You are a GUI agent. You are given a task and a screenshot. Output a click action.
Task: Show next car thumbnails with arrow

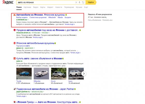[84, 74]
